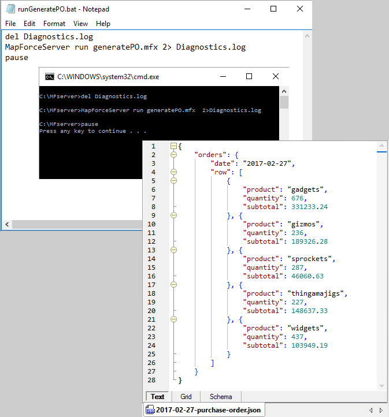
Task: Switch to the Grid view tab
Action: [186, 397]
